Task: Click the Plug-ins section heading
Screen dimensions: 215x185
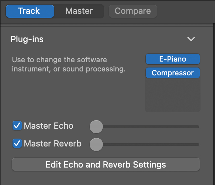Action: (27, 39)
